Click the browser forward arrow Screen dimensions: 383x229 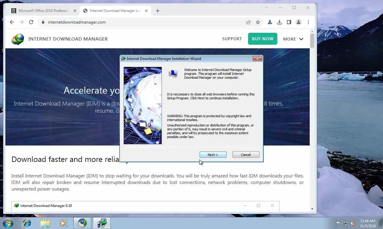click(x=21, y=22)
